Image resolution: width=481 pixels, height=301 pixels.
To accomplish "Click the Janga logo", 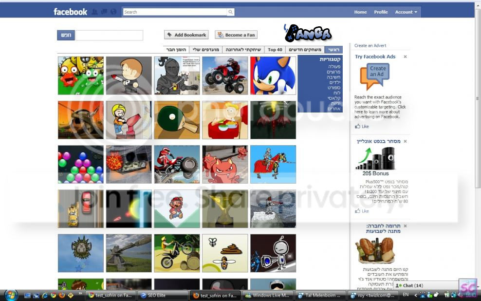I will (x=308, y=33).
